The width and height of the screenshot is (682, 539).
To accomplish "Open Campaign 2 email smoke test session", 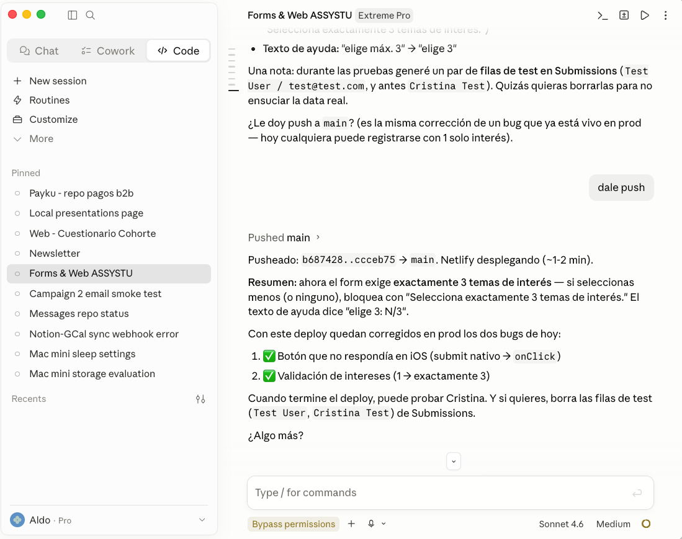I will pyautogui.click(x=109, y=294).
